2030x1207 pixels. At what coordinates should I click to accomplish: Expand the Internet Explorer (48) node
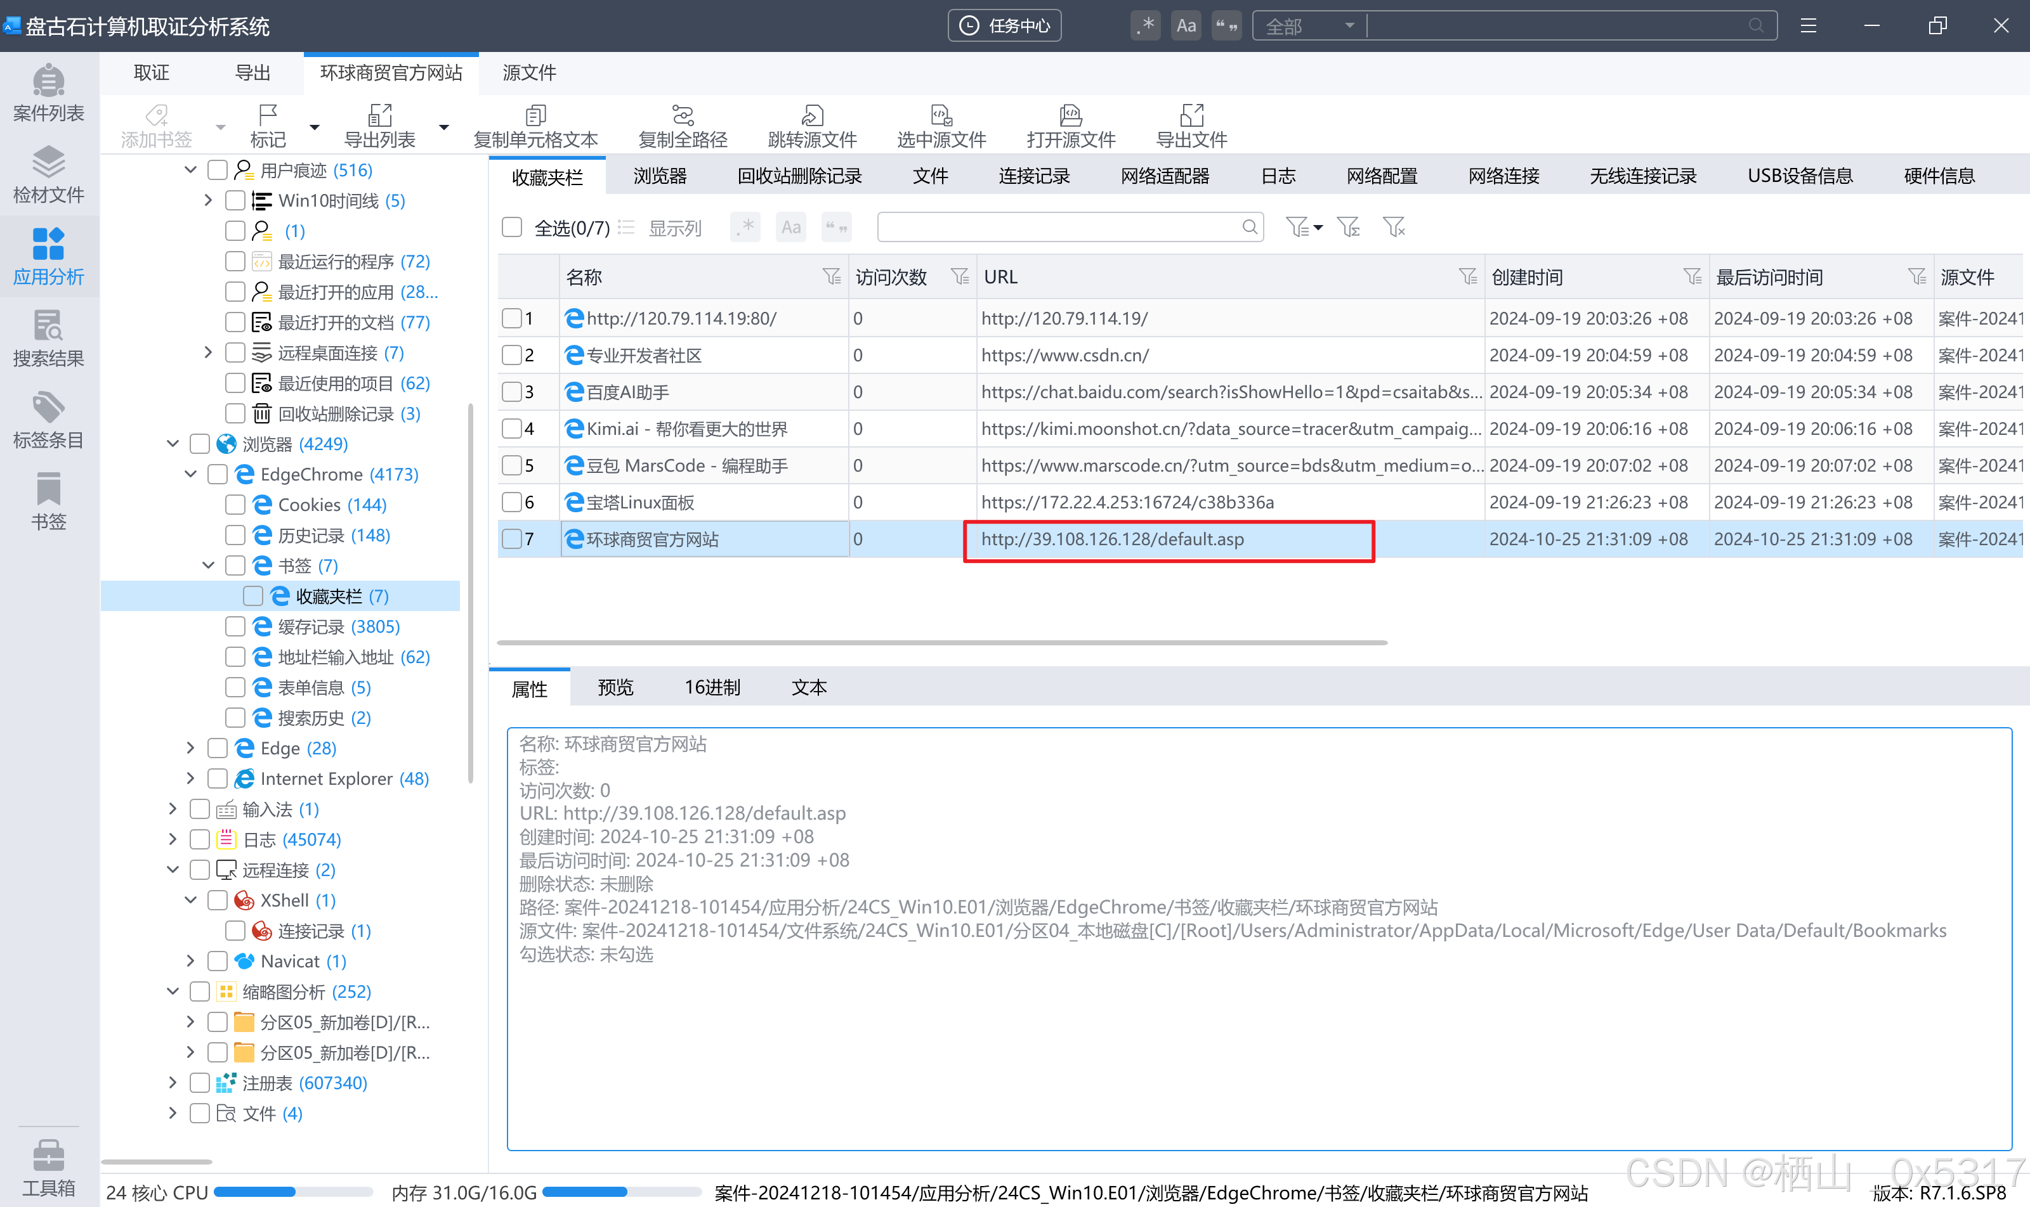tap(190, 778)
